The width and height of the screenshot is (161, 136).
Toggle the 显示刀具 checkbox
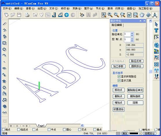point(119,81)
